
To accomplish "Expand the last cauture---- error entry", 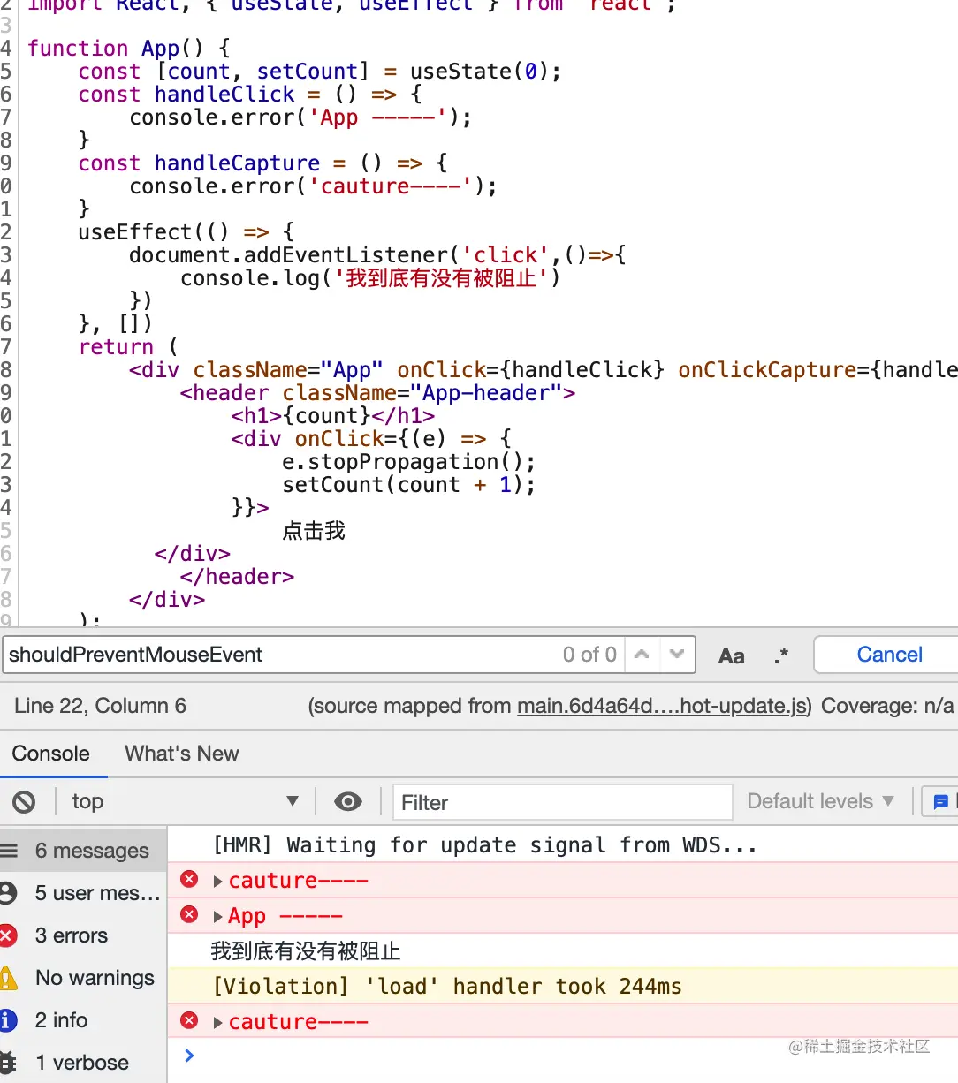I will coord(218,1023).
